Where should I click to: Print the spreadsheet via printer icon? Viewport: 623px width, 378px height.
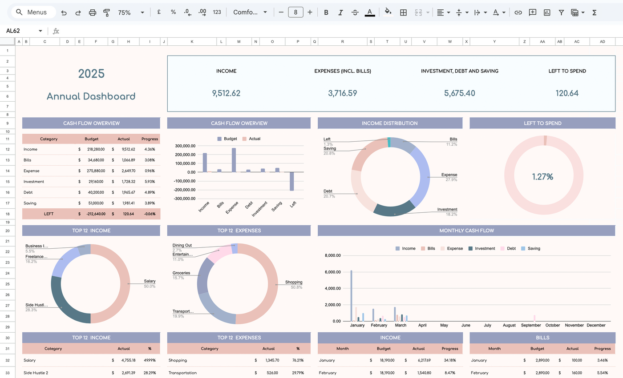(93, 12)
